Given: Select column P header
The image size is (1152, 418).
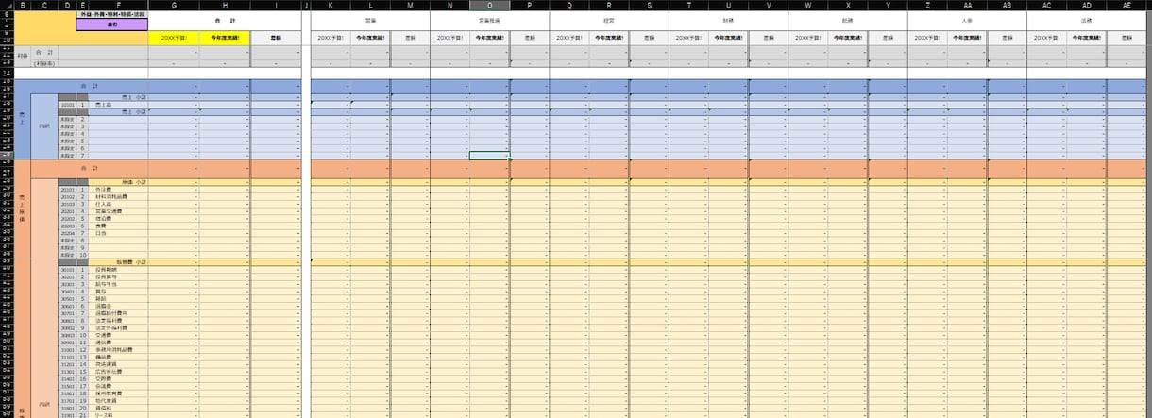Looking at the screenshot, I should (x=530, y=5).
